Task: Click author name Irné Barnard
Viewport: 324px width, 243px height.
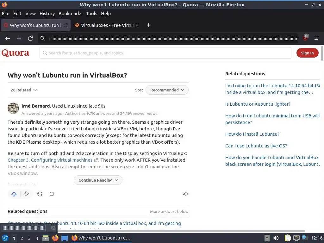Action: pos(35,106)
